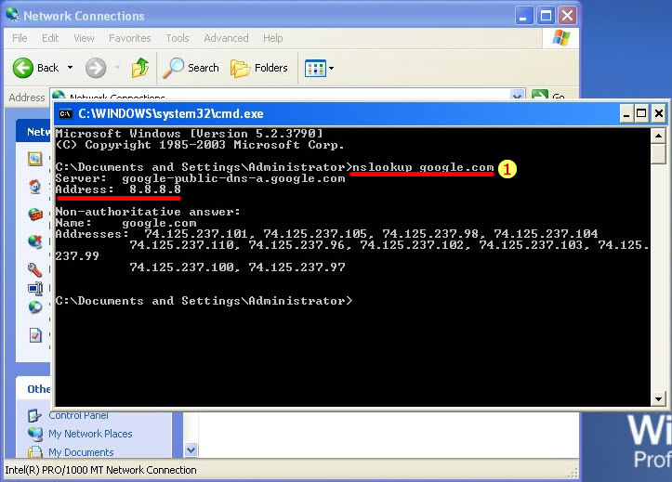Maximize the Network Connections window
This screenshot has height=482, width=672.
coord(546,17)
